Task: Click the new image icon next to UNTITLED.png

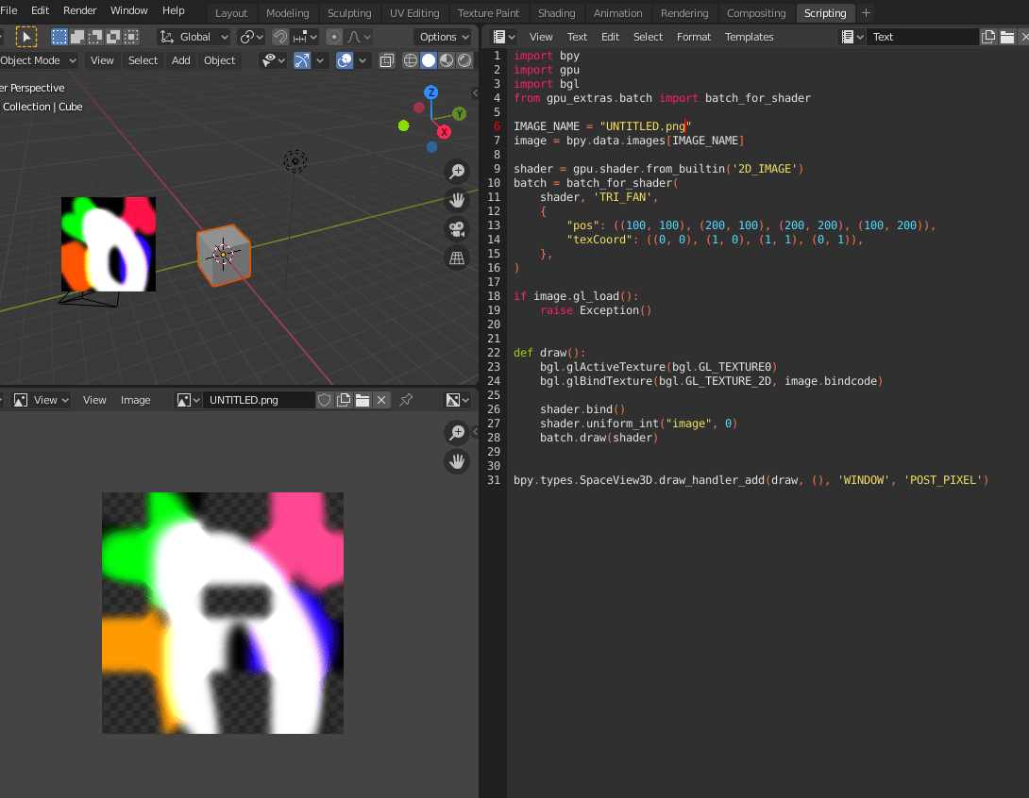Action: click(x=346, y=399)
